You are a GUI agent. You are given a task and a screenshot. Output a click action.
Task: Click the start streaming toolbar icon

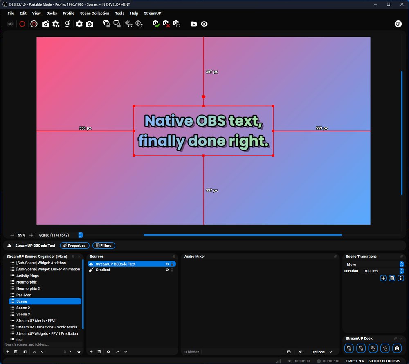coord(11,24)
